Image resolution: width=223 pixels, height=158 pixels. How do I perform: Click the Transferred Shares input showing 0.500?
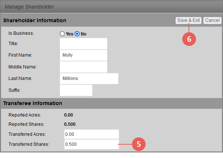click(x=91, y=144)
